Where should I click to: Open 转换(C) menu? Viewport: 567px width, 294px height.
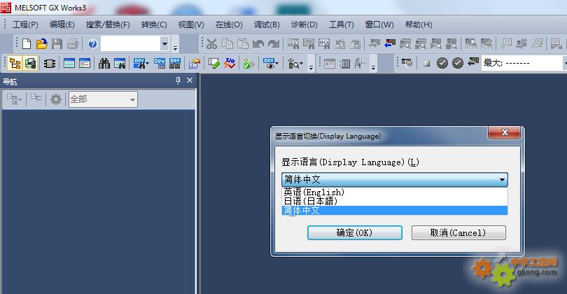pos(154,24)
